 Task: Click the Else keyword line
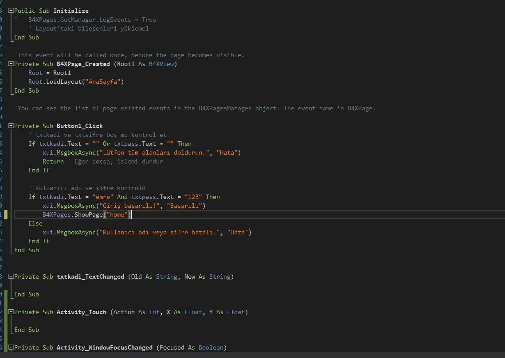pos(35,223)
